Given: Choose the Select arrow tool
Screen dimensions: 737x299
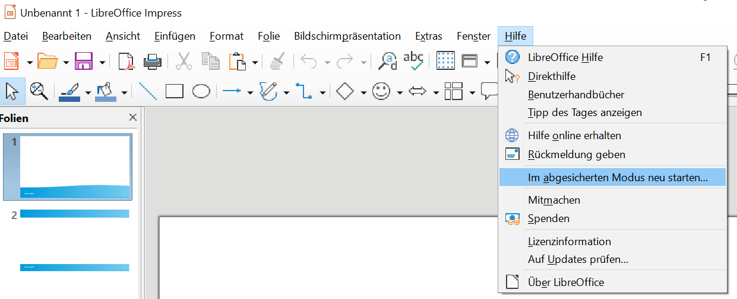Looking at the screenshot, I should [12, 91].
